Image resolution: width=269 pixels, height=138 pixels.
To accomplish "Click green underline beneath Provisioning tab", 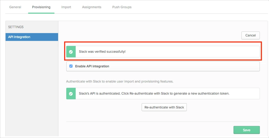I will coord(41,13).
